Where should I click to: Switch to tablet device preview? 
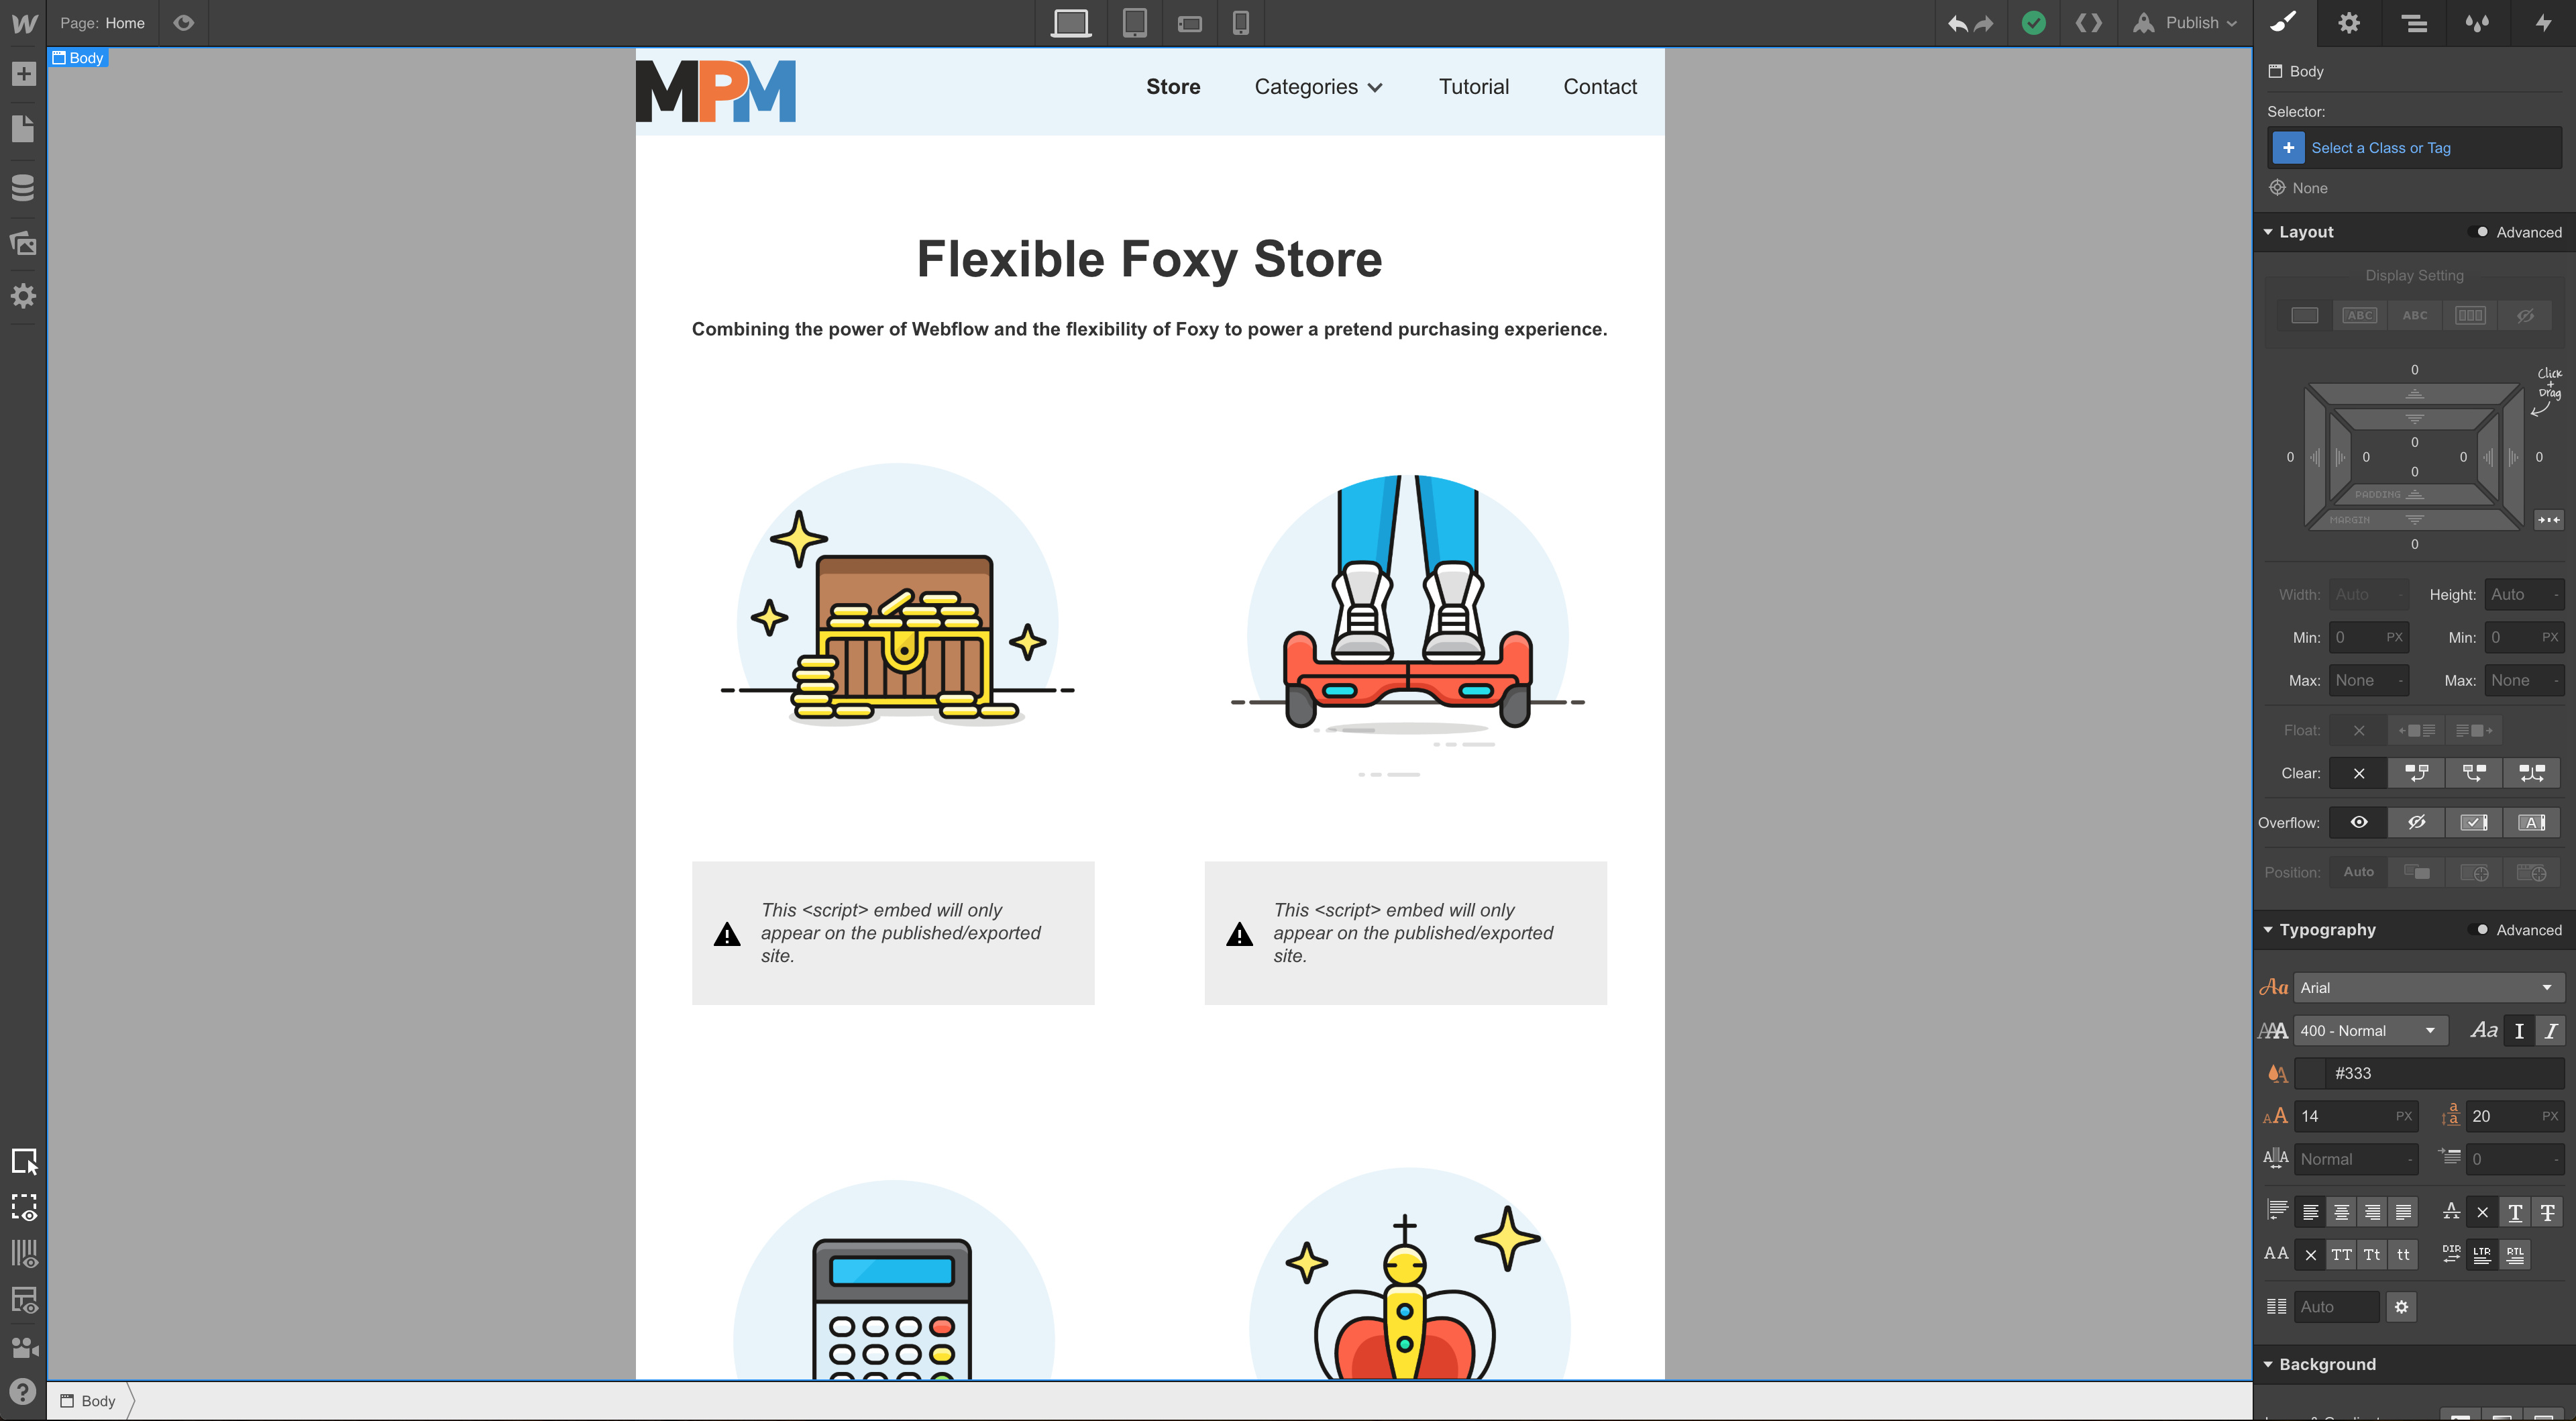(1134, 22)
